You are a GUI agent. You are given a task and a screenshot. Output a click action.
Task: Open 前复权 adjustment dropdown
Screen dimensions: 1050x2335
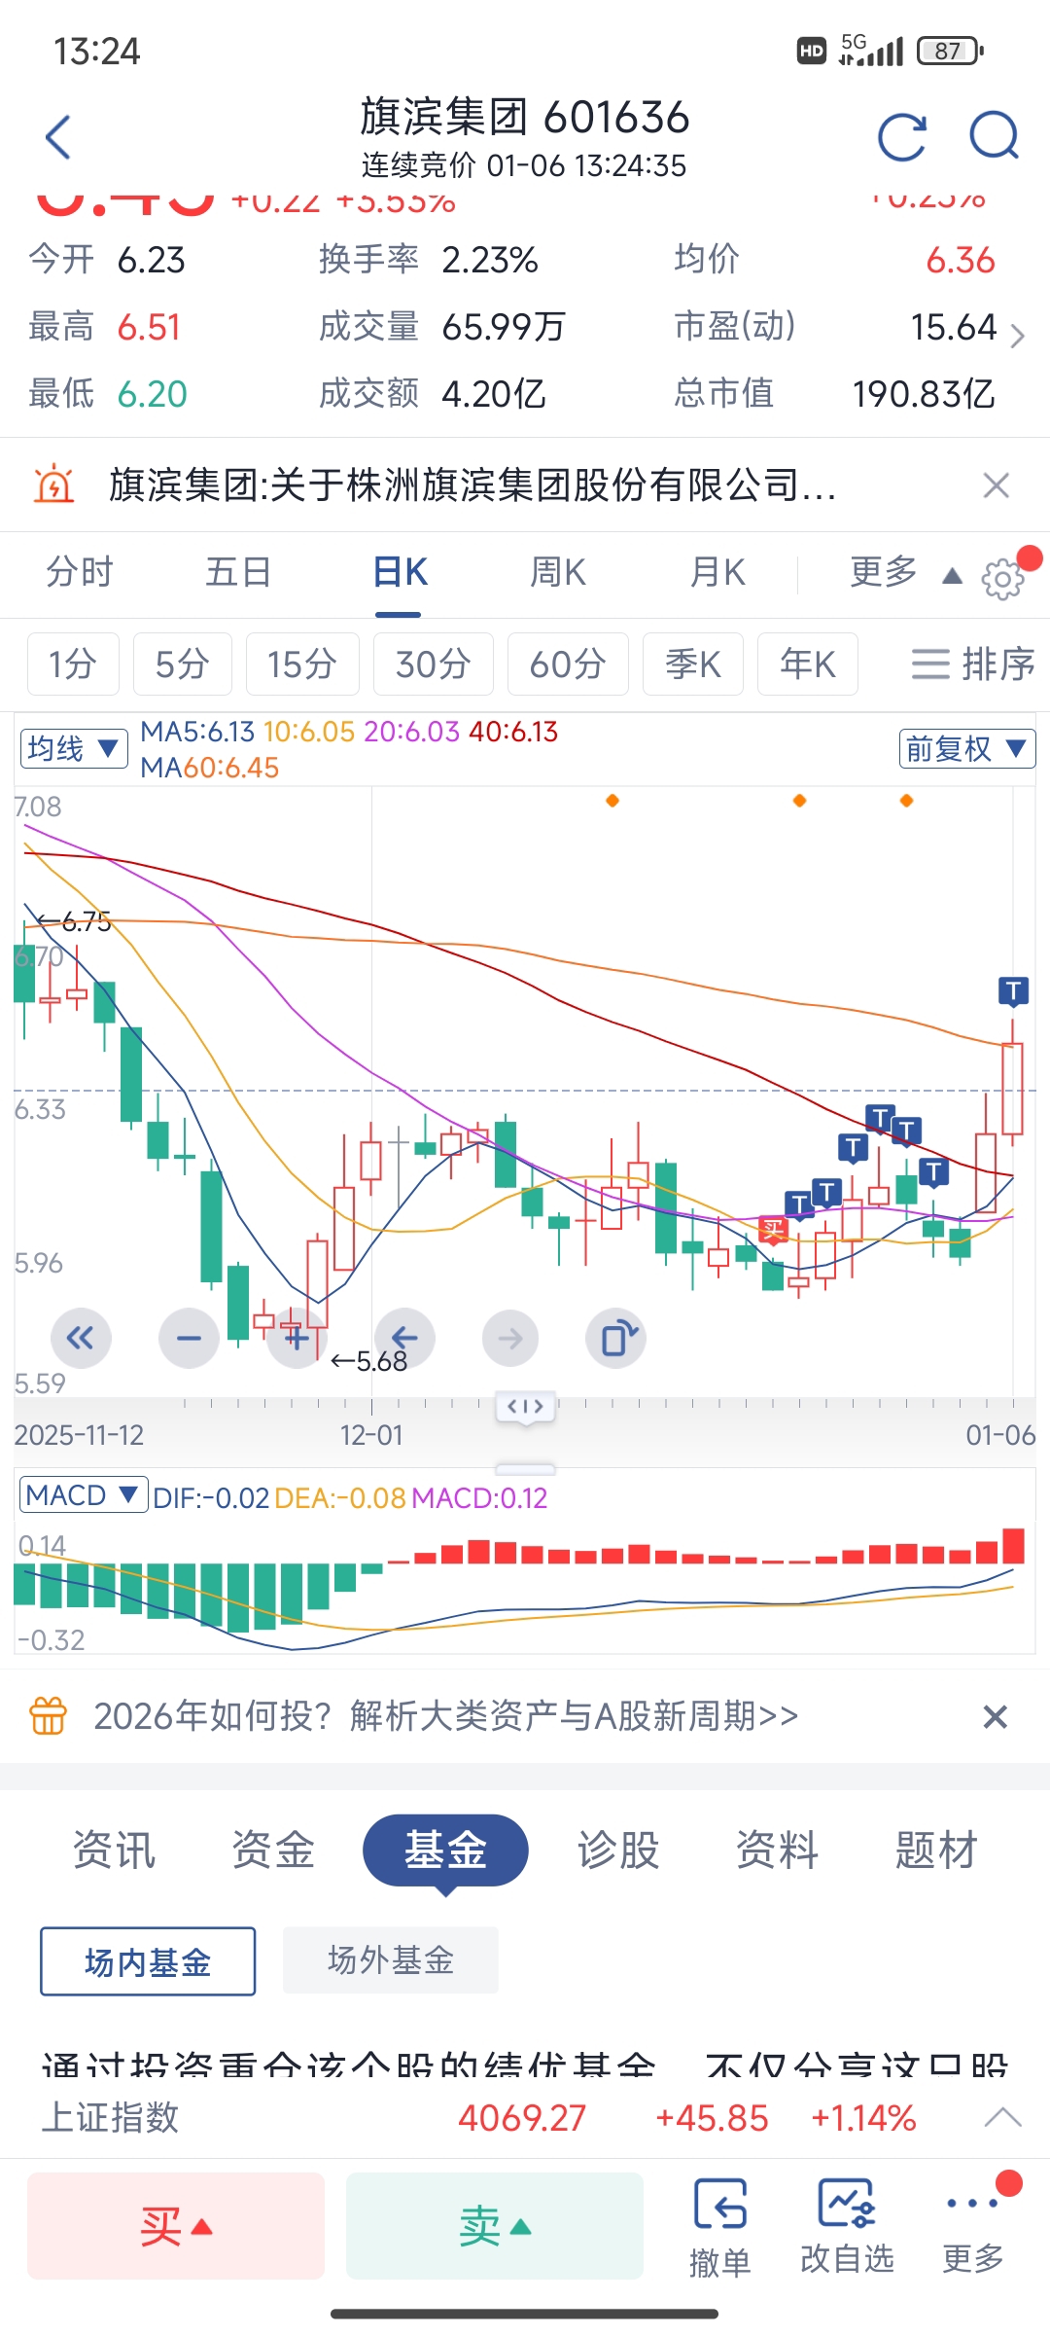click(966, 748)
